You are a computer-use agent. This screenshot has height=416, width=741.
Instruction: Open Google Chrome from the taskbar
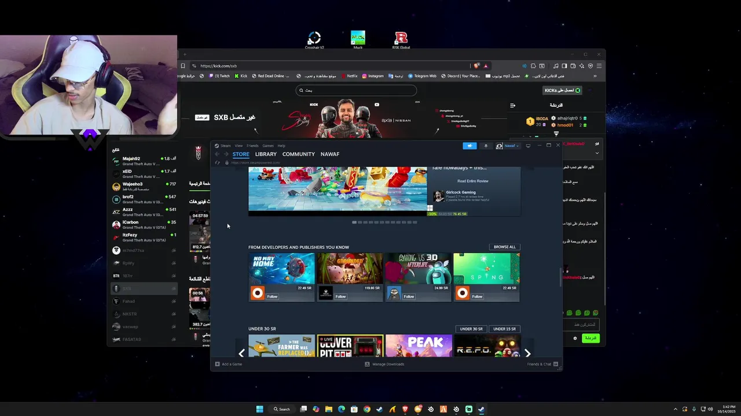click(366, 409)
